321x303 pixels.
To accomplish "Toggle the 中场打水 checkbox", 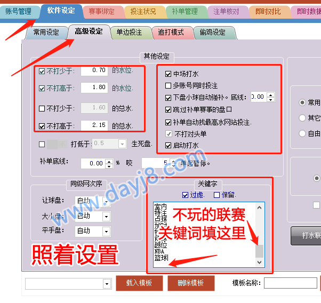I will coord(168,74).
